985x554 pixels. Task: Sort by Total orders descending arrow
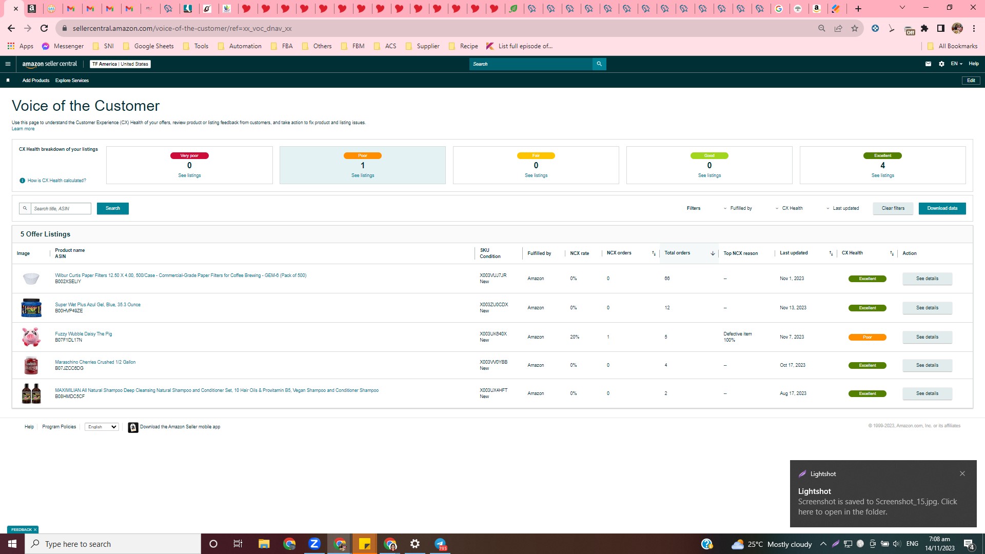pos(713,253)
